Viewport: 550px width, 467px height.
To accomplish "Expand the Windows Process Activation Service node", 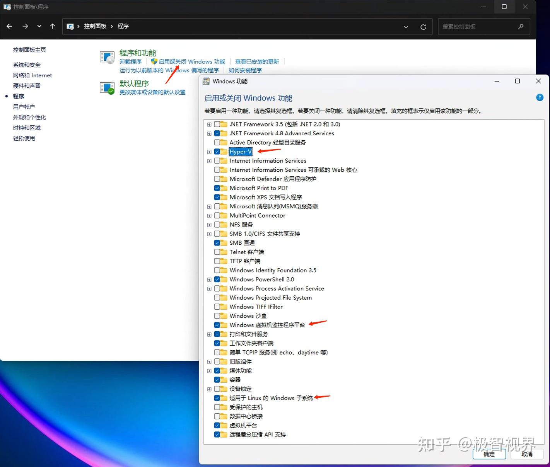I will click(209, 289).
